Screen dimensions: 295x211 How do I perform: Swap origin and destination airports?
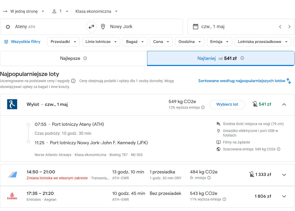click(91, 27)
